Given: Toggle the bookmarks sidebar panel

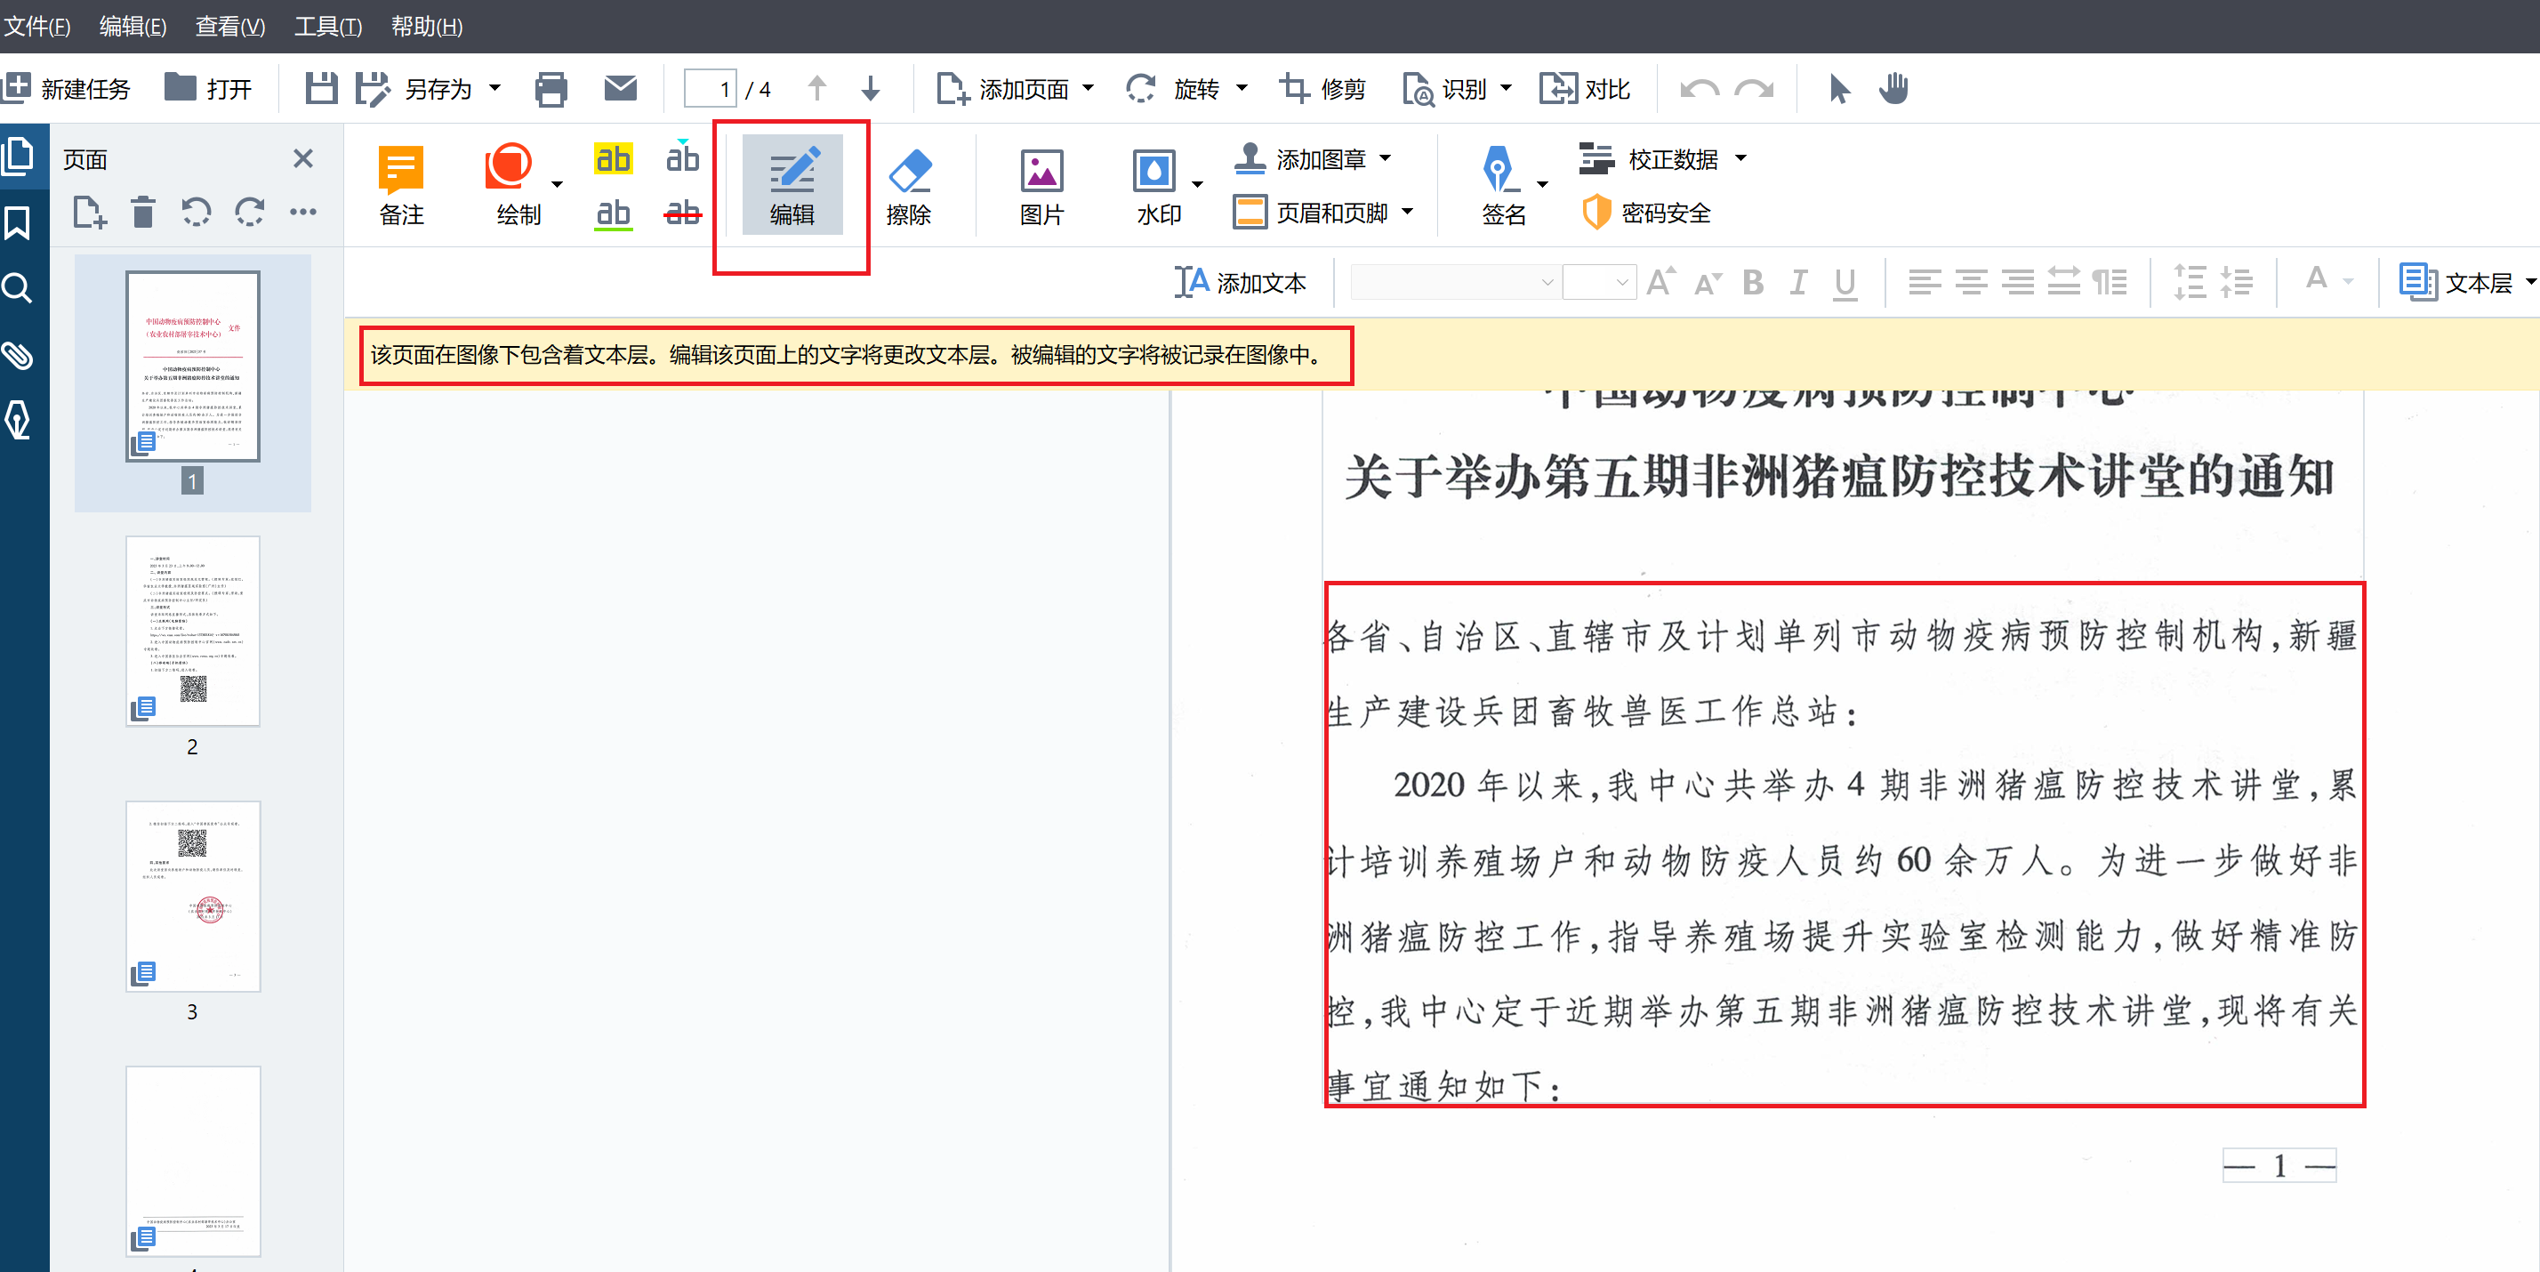Looking at the screenshot, I should click(18, 223).
